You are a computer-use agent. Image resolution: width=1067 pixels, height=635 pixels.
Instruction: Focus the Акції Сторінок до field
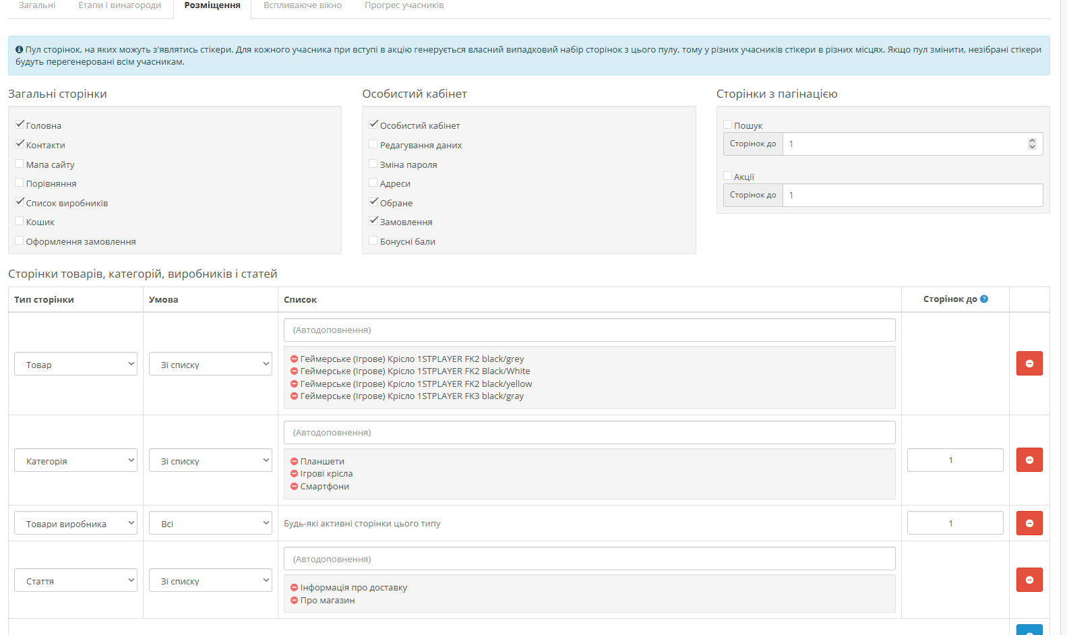point(913,195)
